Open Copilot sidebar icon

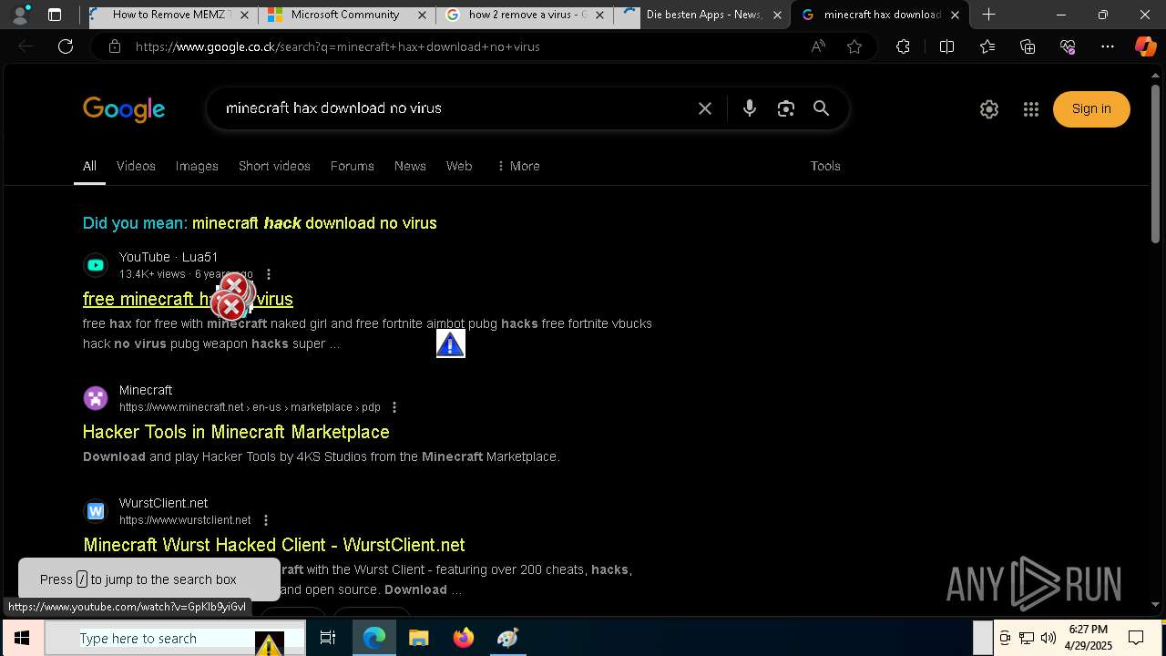tap(1145, 46)
